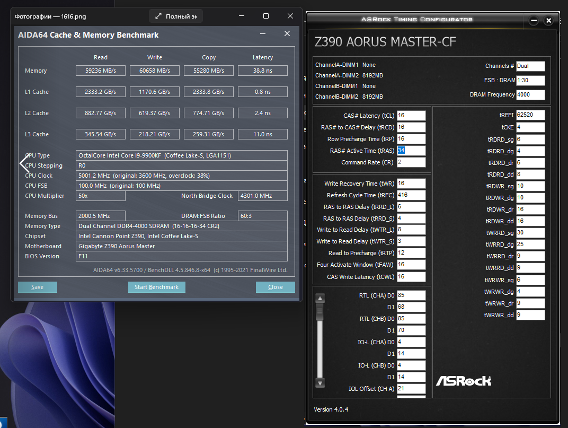Click the ASRock logo
The width and height of the screenshot is (568, 428).
point(464,381)
